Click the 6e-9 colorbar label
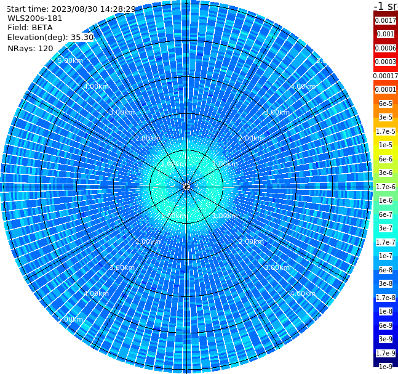398x374 pixels. tap(386, 325)
